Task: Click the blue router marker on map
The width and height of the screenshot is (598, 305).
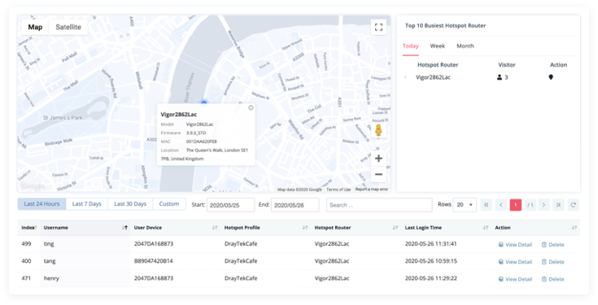Action: [x=203, y=102]
